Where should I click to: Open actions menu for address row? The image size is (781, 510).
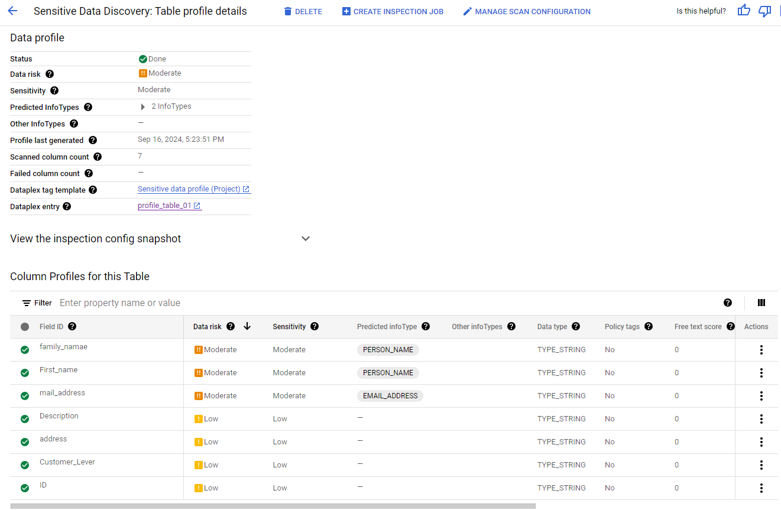[761, 442]
